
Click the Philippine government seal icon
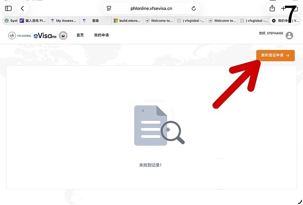pos(63,36)
